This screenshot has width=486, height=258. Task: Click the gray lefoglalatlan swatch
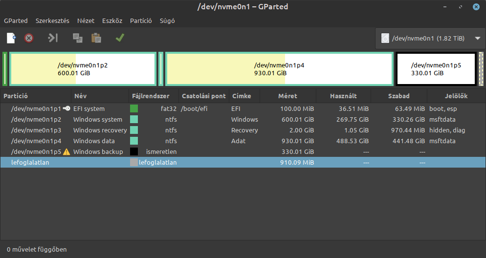pyautogui.click(x=134, y=163)
